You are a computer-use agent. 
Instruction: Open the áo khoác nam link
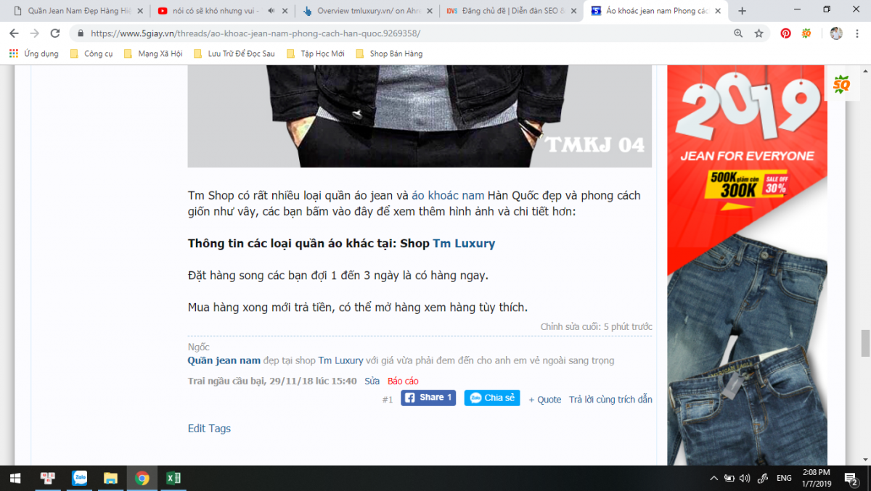(x=448, y=195)
